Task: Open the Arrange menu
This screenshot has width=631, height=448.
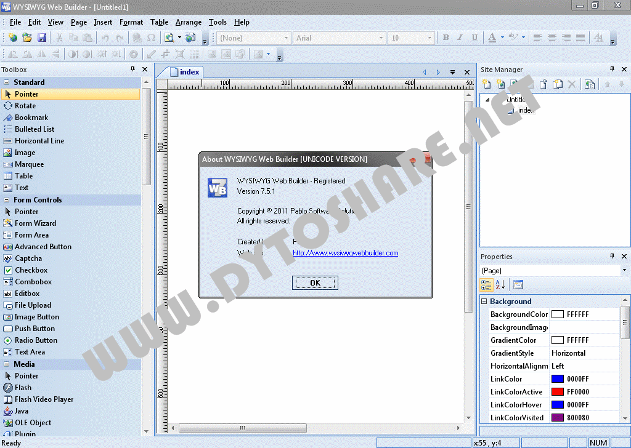Action: (189, 22)
